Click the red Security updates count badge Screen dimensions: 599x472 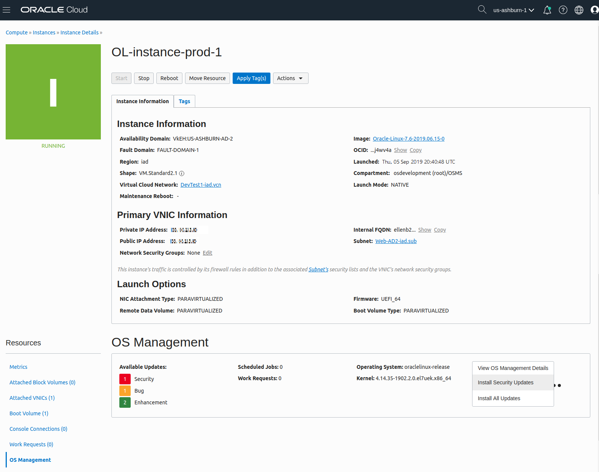click(125, 379)
